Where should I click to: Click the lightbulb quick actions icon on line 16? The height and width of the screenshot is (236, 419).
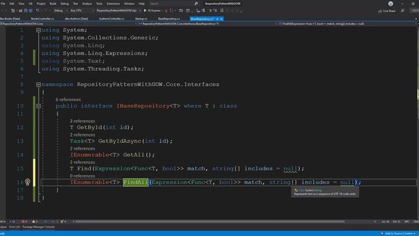pyautogui.click(x=27, y=182)
